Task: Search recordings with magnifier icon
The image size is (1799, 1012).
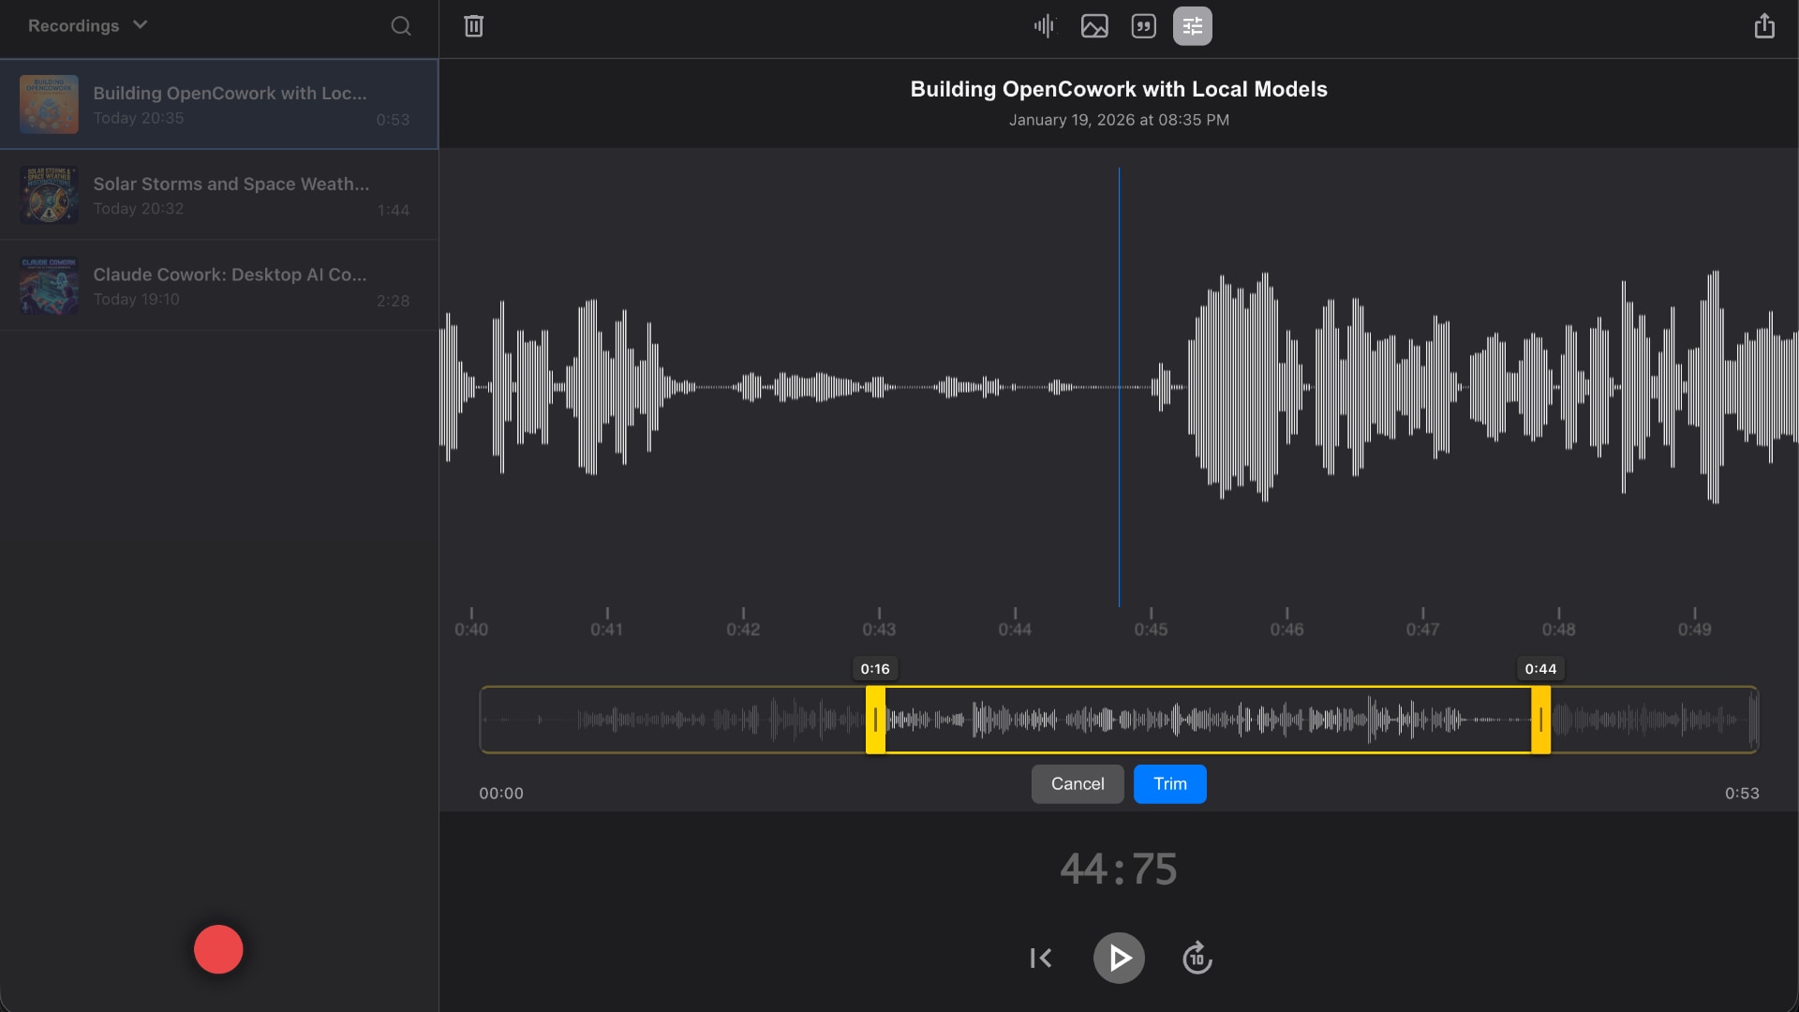Action: [401, 26]
